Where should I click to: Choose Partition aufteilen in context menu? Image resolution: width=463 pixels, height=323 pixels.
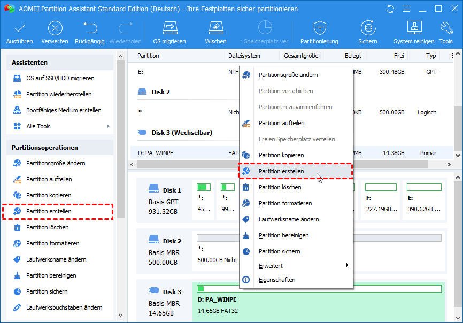296,123
